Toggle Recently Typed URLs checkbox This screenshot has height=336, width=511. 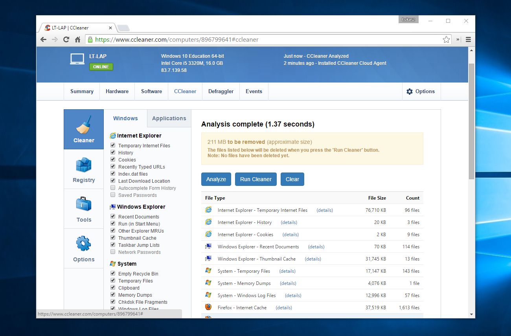[113, 167]
